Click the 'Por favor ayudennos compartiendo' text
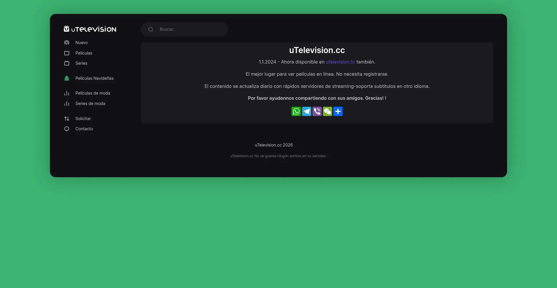The height and width of the screenshot is (288, 557). [x=317, y=98]
